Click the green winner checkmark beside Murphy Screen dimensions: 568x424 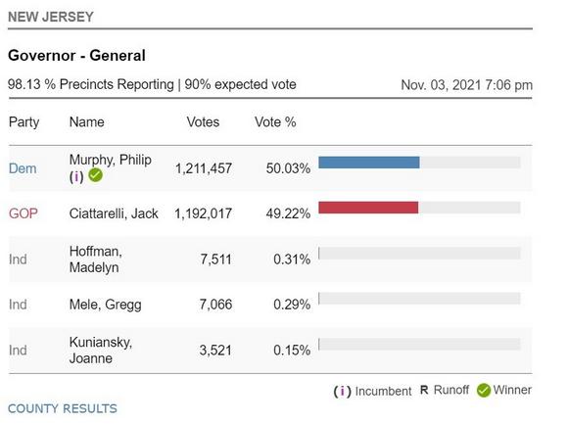96,175
